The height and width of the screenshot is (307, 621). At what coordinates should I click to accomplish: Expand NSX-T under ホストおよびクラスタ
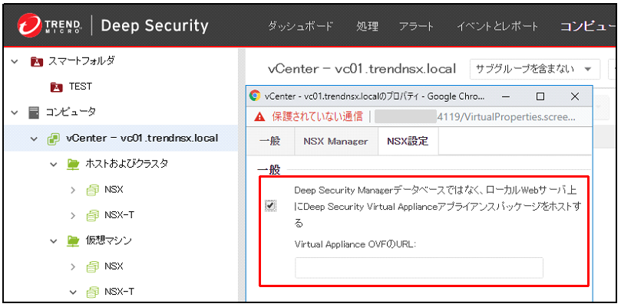(72, 216)
